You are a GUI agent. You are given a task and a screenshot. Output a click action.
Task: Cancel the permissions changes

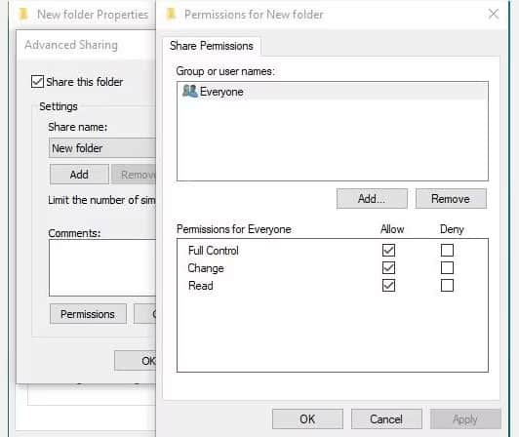386,419
